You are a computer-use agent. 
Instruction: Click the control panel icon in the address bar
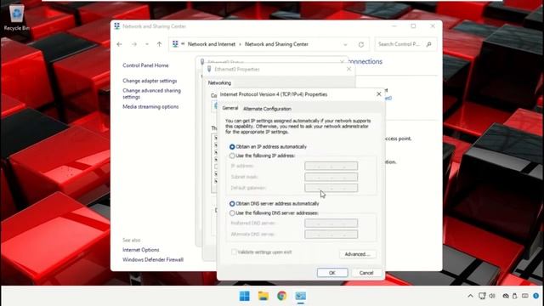point(175,44)
